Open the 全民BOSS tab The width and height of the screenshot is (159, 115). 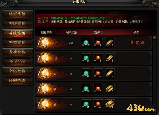[18, 62]
